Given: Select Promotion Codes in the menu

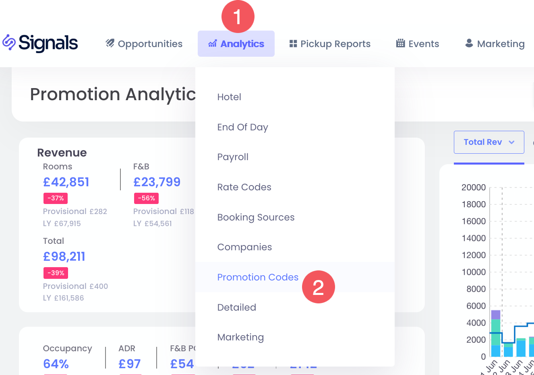Looking at the screenshot, I should pyautogui.click(x=258, y=277).
